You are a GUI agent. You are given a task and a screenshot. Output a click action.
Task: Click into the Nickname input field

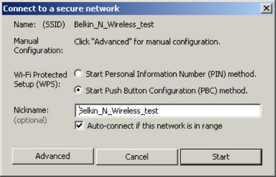(168, 111)
